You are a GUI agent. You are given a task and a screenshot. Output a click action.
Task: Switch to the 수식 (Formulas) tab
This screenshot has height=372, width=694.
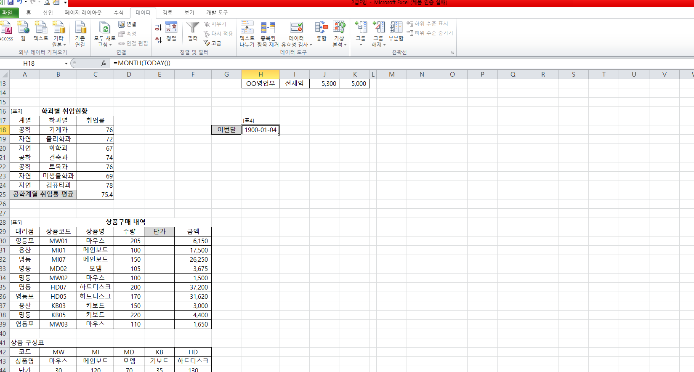(x=118, y=13)
